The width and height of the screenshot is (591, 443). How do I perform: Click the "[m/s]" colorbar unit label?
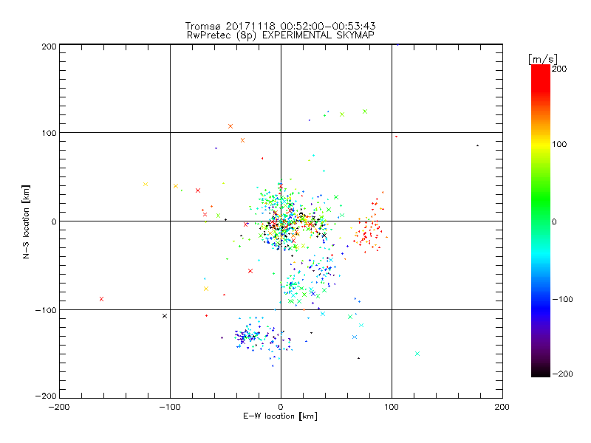click(x=543, y=59)
